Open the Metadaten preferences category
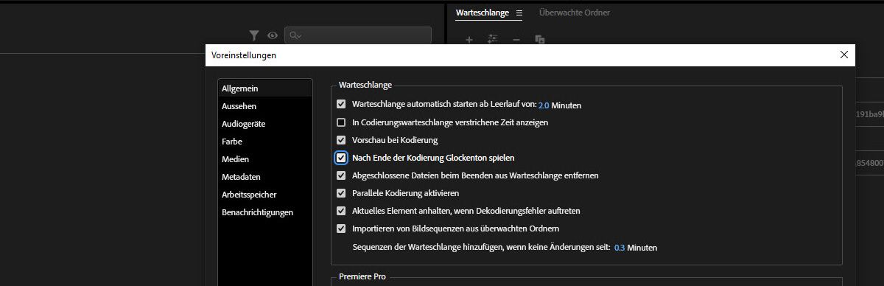Viewport: 884px width, 286px height. (265, 177)
